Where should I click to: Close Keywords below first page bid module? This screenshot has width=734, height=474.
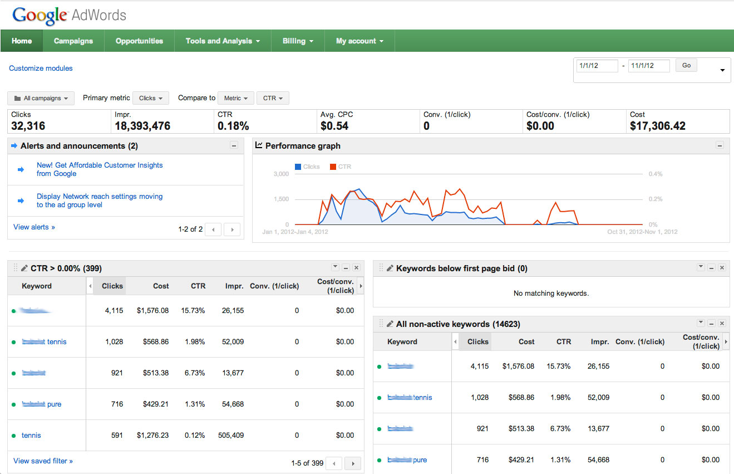[722, 268]
